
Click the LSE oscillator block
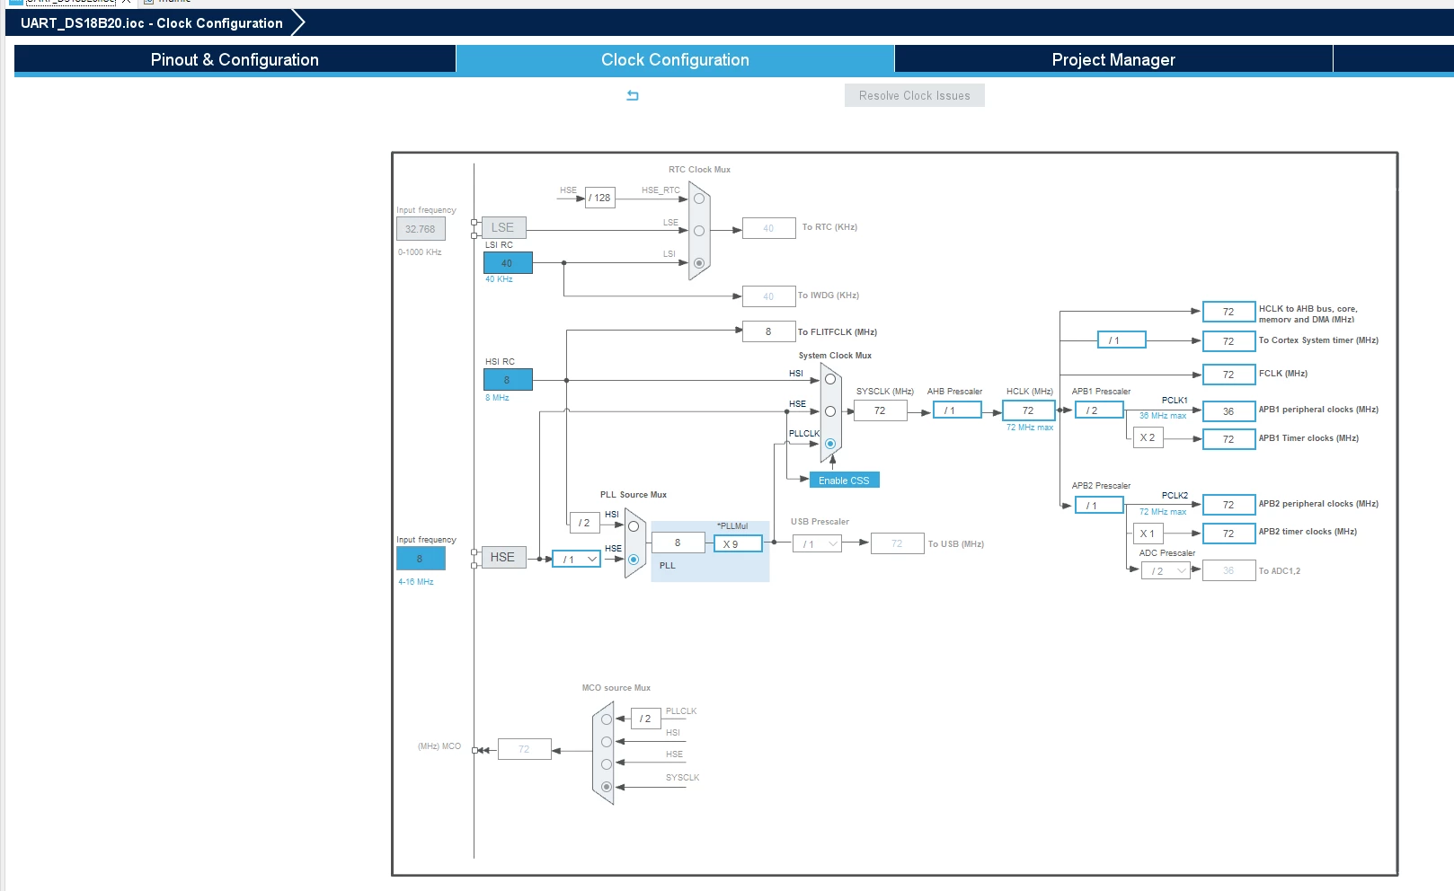pyautogui.click(x=503, y=227)
